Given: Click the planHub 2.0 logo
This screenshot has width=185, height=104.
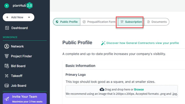Looking at the screenshot, I should (x=23, y=6).
